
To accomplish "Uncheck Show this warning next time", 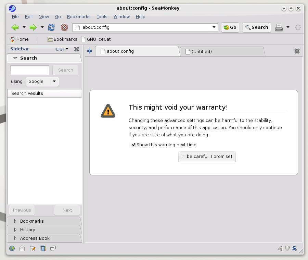I will tap(133, 145).
